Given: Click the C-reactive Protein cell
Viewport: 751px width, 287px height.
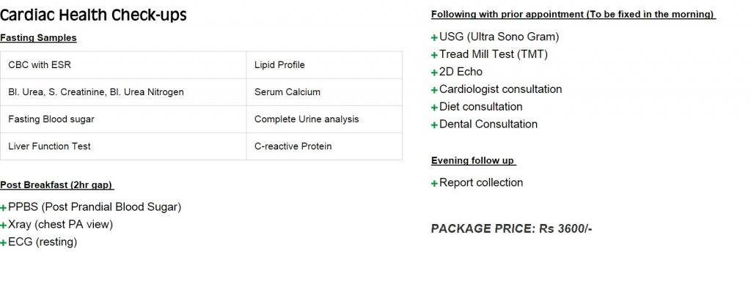Looking at the screenshot, I should coord(324,146).
